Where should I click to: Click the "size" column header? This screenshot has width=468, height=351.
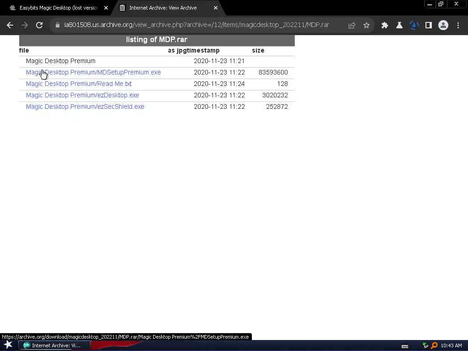[x=258, y=50]
